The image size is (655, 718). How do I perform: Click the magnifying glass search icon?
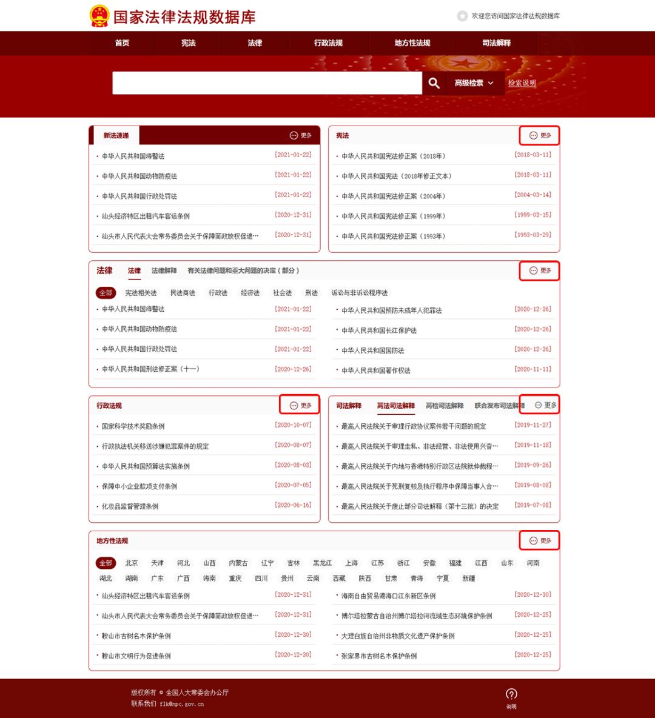[434, 83]
